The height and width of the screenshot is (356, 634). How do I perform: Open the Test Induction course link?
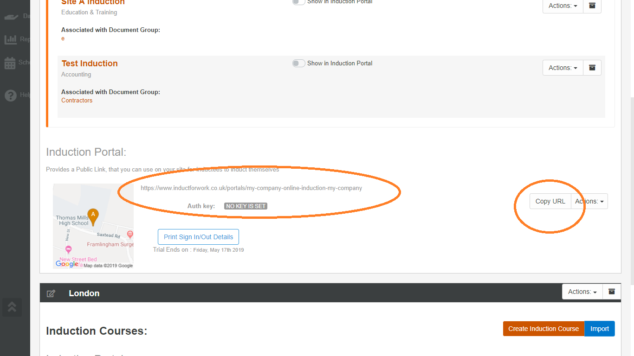click(x=90, y=64)
